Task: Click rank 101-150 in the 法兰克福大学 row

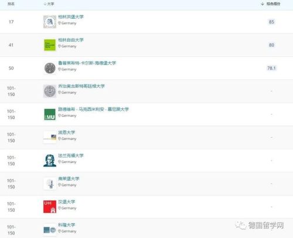Action: tap(11, 161)
